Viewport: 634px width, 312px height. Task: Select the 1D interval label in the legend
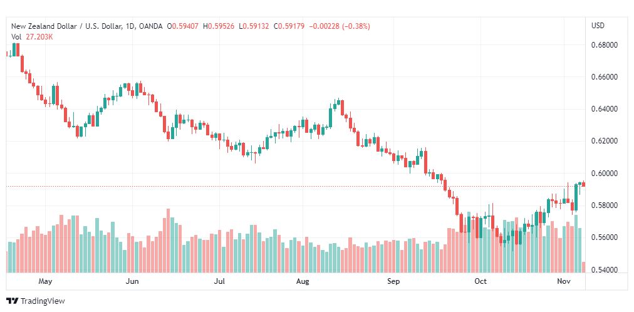pyautogui.click(x=130, y=26)
